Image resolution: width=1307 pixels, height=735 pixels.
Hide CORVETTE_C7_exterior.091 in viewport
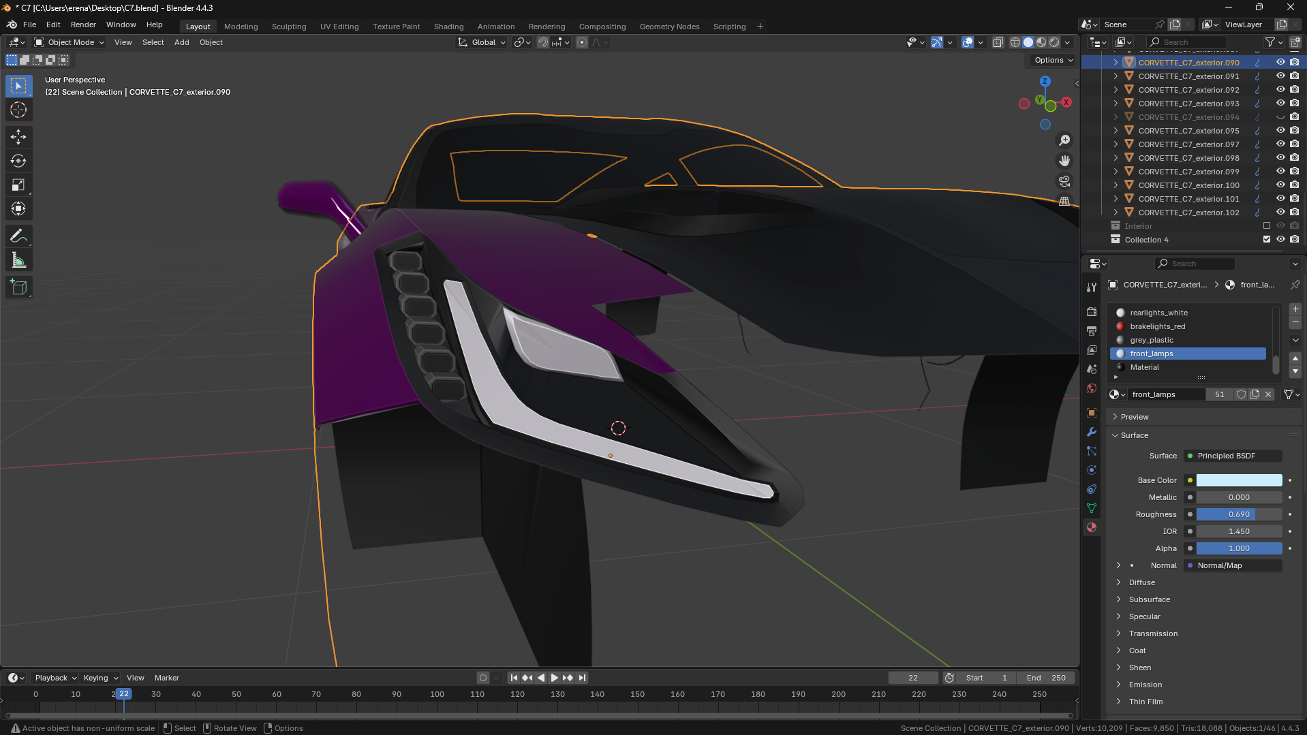[x=1280, y=76]
